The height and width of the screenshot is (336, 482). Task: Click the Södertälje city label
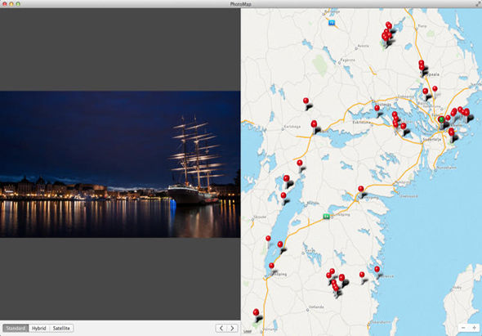tap(431, 139)
